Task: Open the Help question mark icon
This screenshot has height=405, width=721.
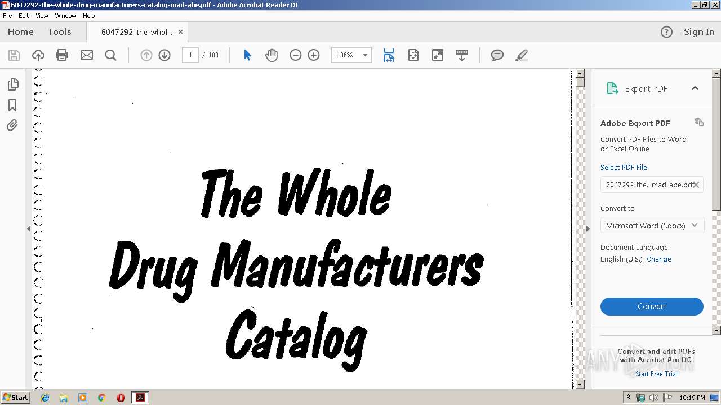Action: click(666, 32)
